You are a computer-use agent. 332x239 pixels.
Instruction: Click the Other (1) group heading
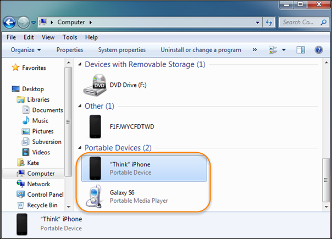[99, 106]
